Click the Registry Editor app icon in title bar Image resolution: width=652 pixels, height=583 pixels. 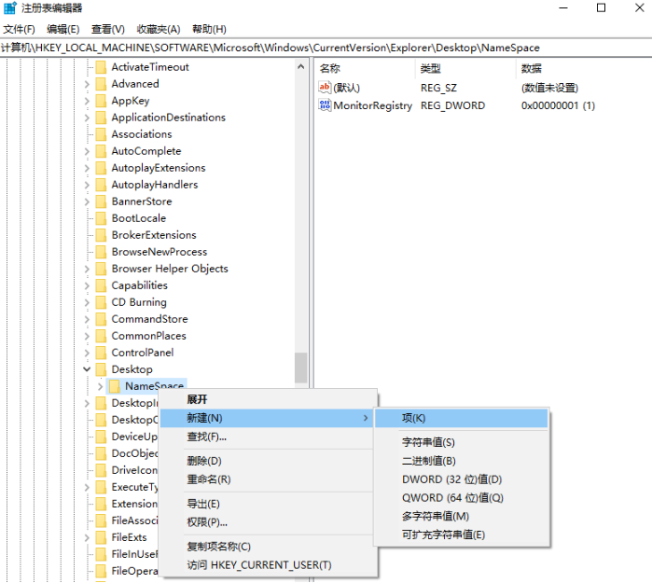coord(9,7)
